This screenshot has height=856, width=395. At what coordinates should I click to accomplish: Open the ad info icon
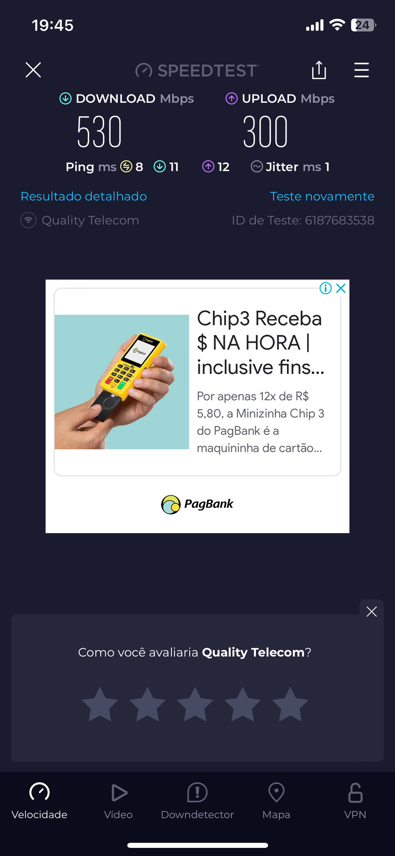325,288
